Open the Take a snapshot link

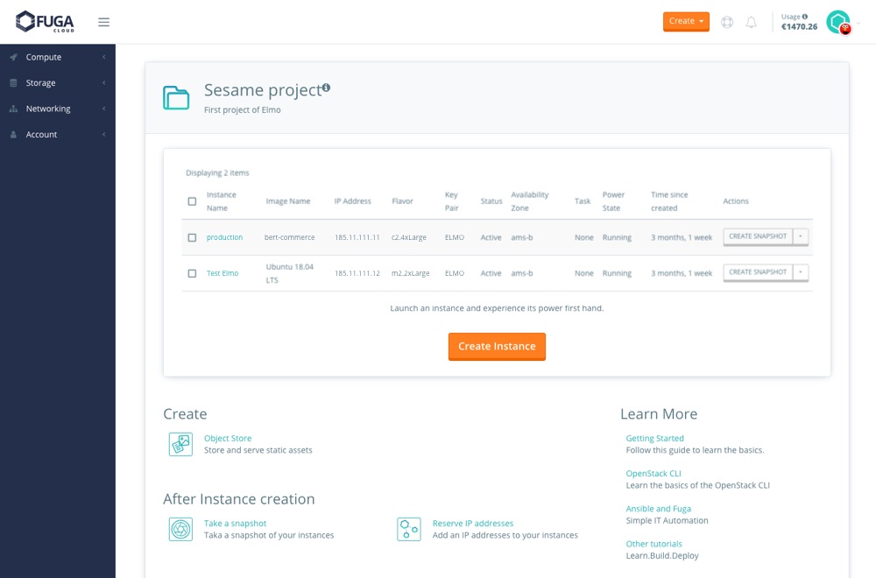[x=235, y=524]
